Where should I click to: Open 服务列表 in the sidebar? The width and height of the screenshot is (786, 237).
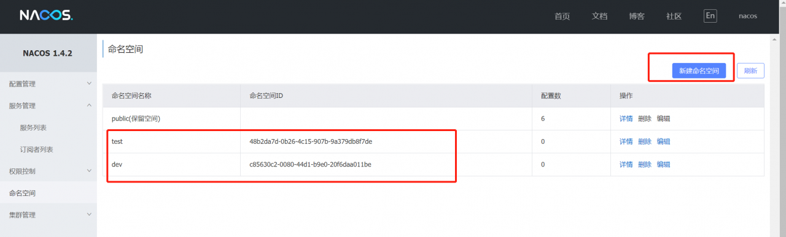(x=33, y=127)
